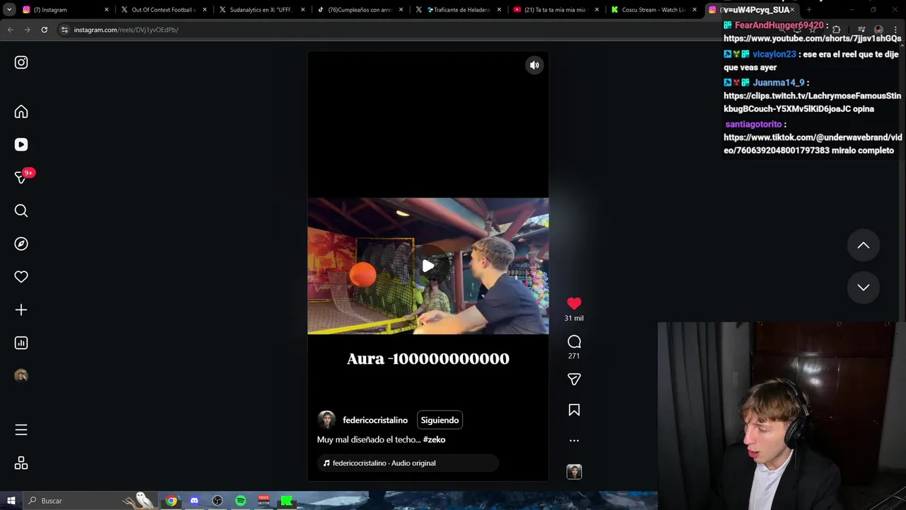Image resolution: width=906 pixels, height=510 pixels.
Task: Open Windows Start menu
Action: click(x=11, y=501)
